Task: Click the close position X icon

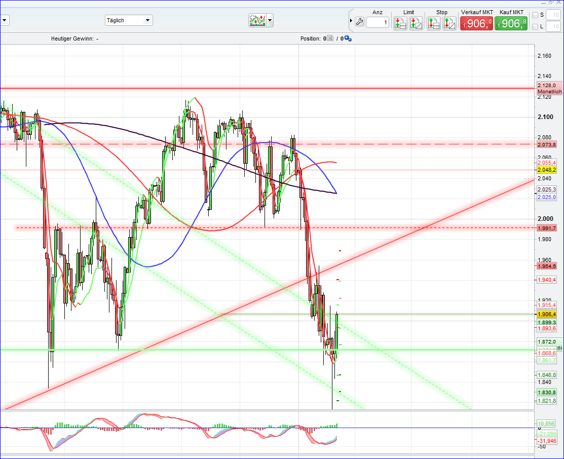Action: (x=330, y=38)
